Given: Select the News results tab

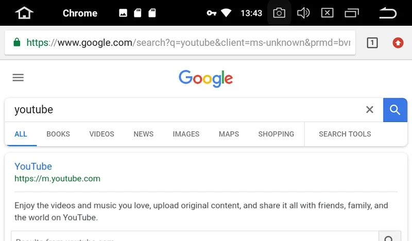Looking at the screenshot, I should point(144,134).
